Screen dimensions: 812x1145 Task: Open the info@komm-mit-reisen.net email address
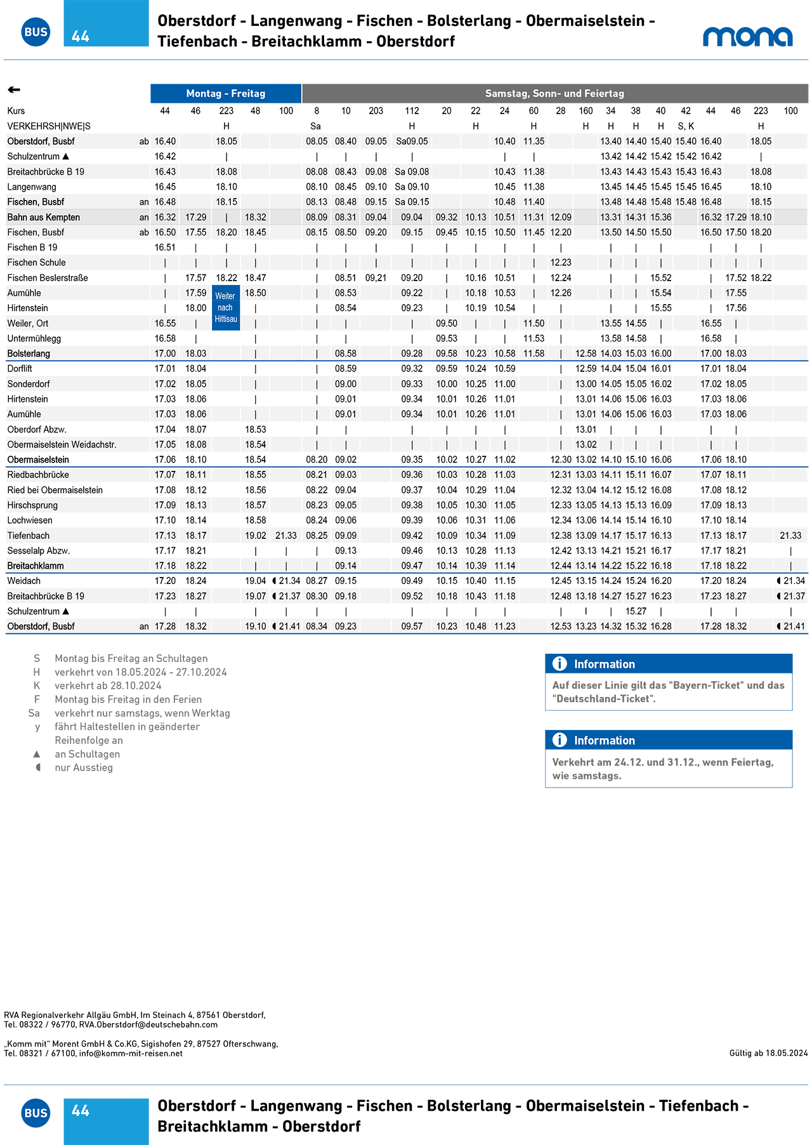131,1053
